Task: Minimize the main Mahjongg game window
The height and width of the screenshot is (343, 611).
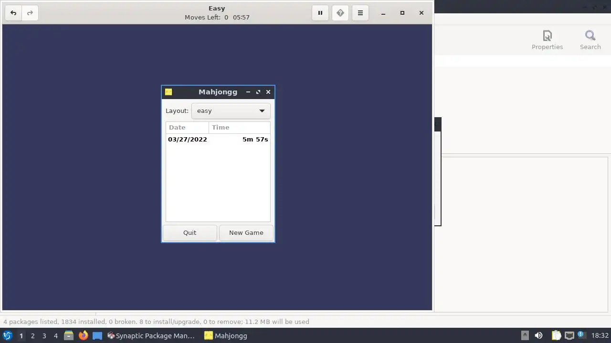Action: (x=383, y=13)
